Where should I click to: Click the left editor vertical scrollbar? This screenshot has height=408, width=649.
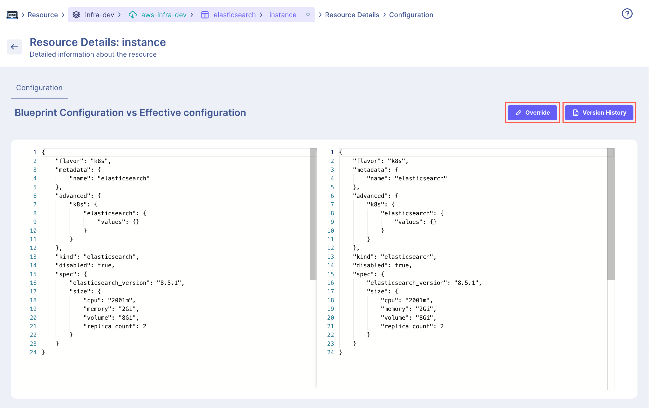[x=313, y=214]
